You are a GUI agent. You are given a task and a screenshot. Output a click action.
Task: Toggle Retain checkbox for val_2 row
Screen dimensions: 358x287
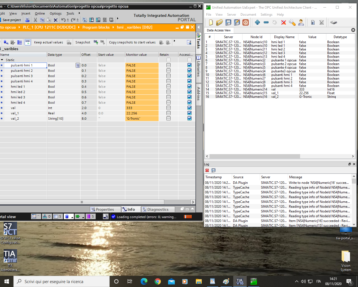click(x=168, y=119)
